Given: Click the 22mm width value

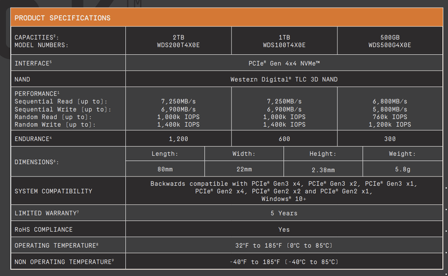Looking at the screenshot, I should [x=244, y=169].
